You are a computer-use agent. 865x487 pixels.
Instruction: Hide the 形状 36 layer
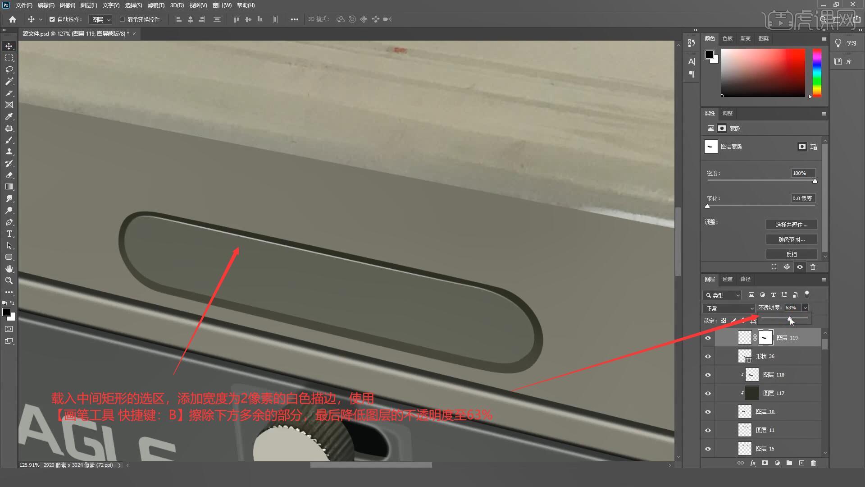pos(708,356)
